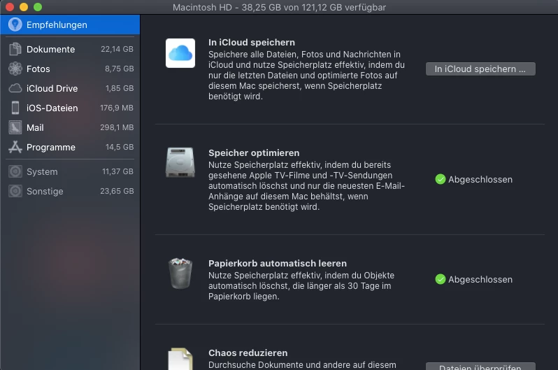Maximize window with the green button

tap(37, 7)
